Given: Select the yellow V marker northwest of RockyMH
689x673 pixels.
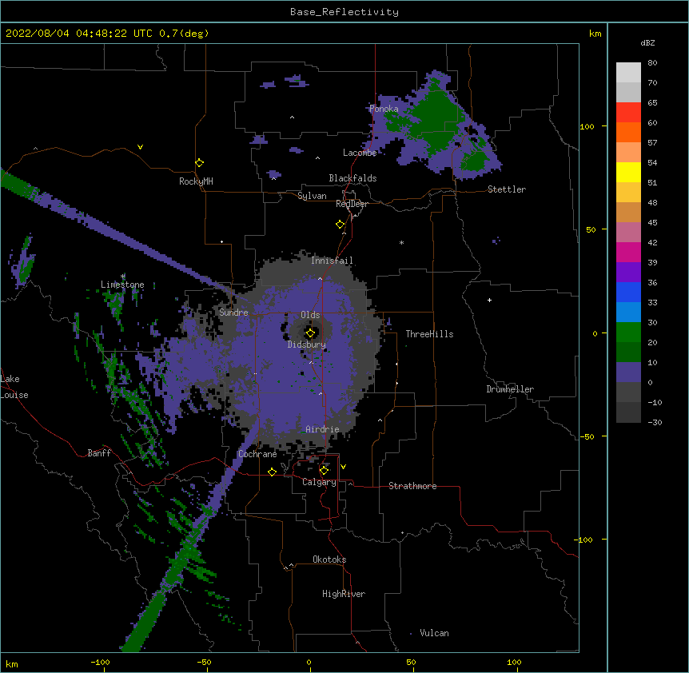Looking at the screenshot, I should pyautogui.click(x=140, y=147).
